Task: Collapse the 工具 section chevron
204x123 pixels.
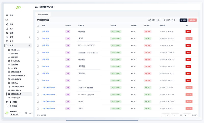Action: pyautogui.click(x=30, y=46)
